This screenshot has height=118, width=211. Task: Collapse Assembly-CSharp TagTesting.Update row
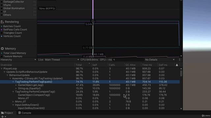click(10, 79)
